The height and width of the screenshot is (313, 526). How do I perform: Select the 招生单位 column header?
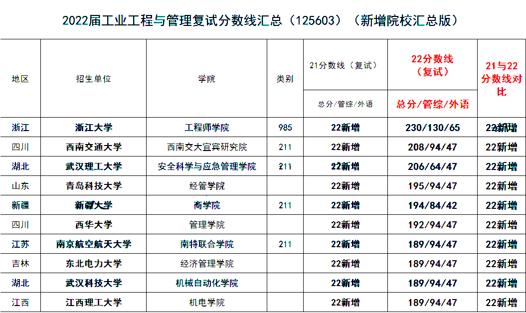click(94, 79)
